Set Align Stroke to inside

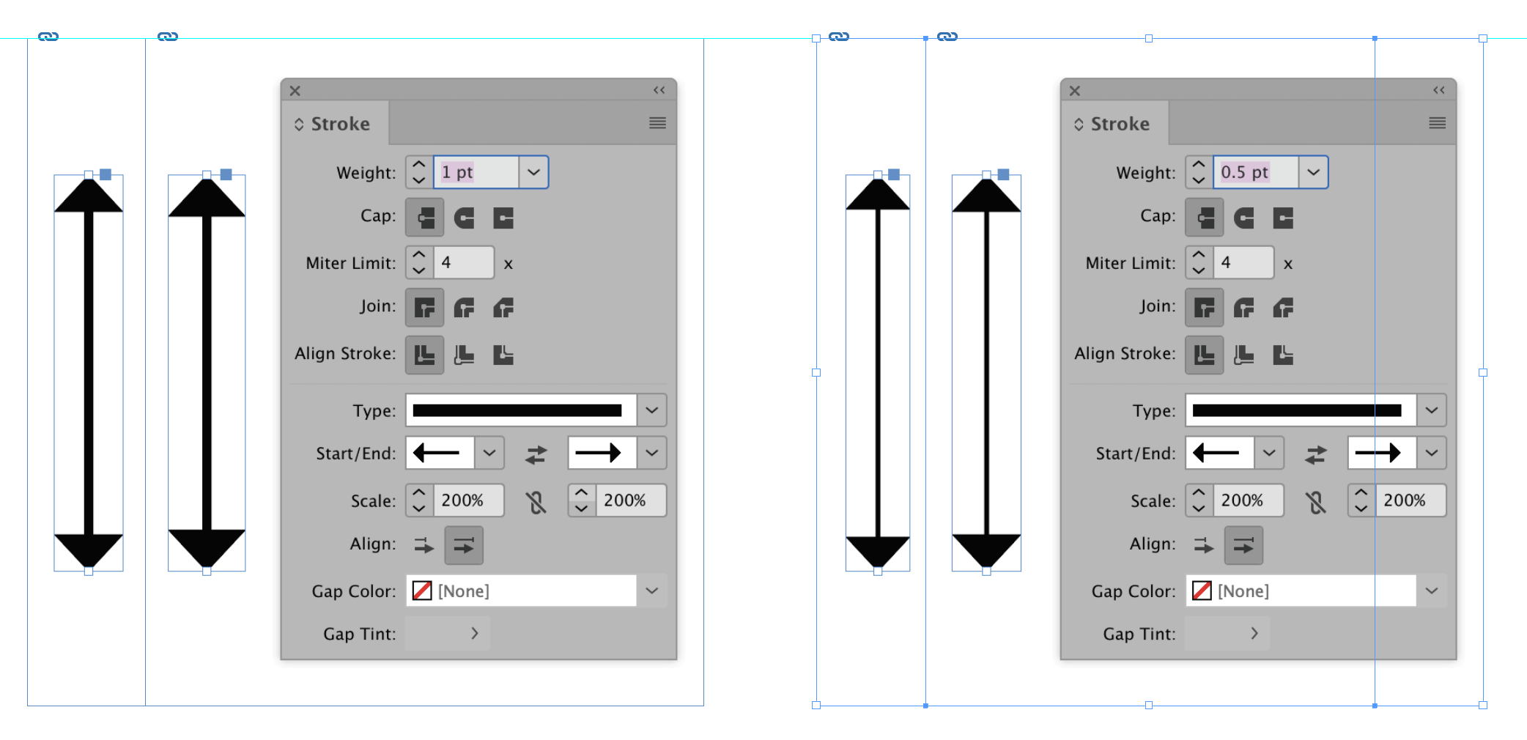pos(464,354)
